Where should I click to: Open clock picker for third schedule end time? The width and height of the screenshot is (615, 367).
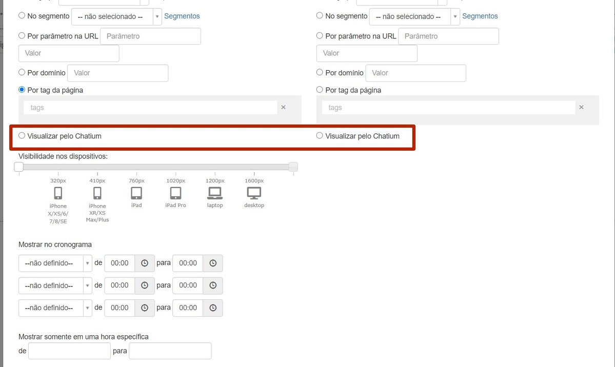(x=213, y=308)
